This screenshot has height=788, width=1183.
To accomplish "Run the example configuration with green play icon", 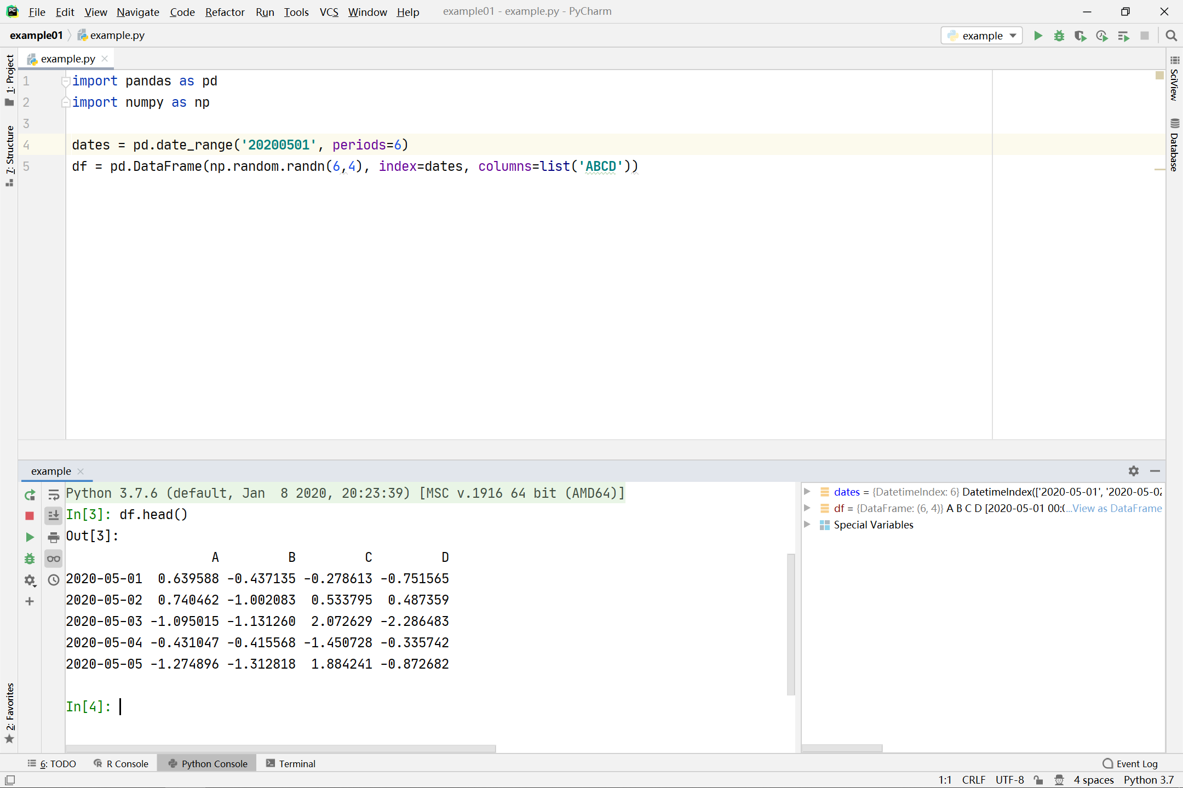I will click(x=1038, y=36).
